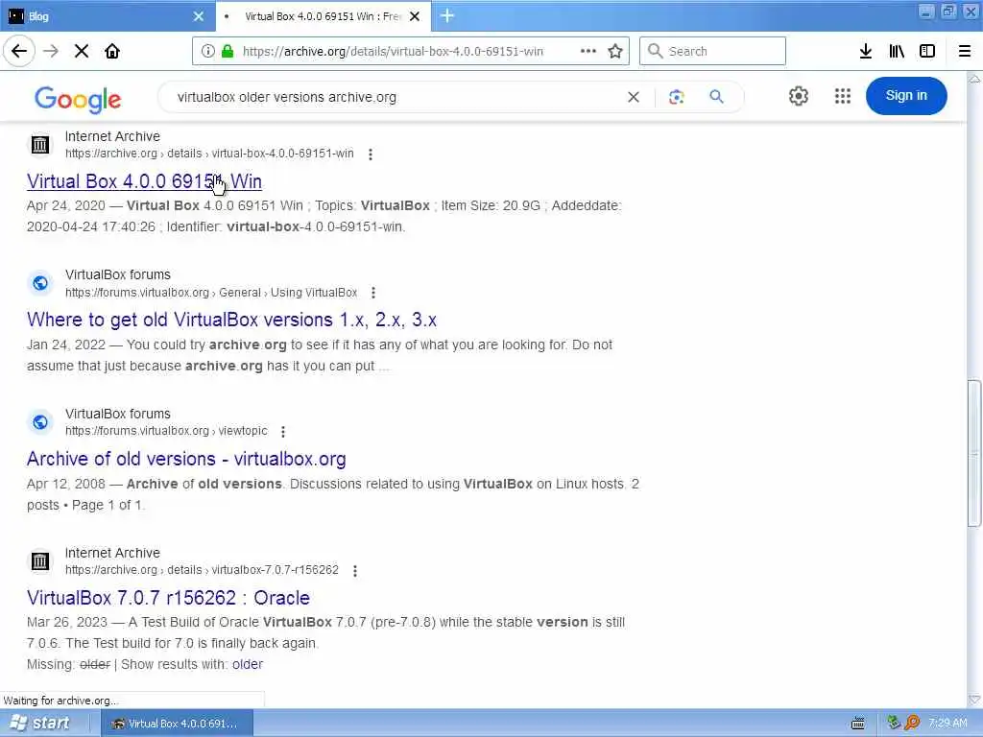983x737 pixels.
Task: Sign in to Google
Action: [906, 96]
